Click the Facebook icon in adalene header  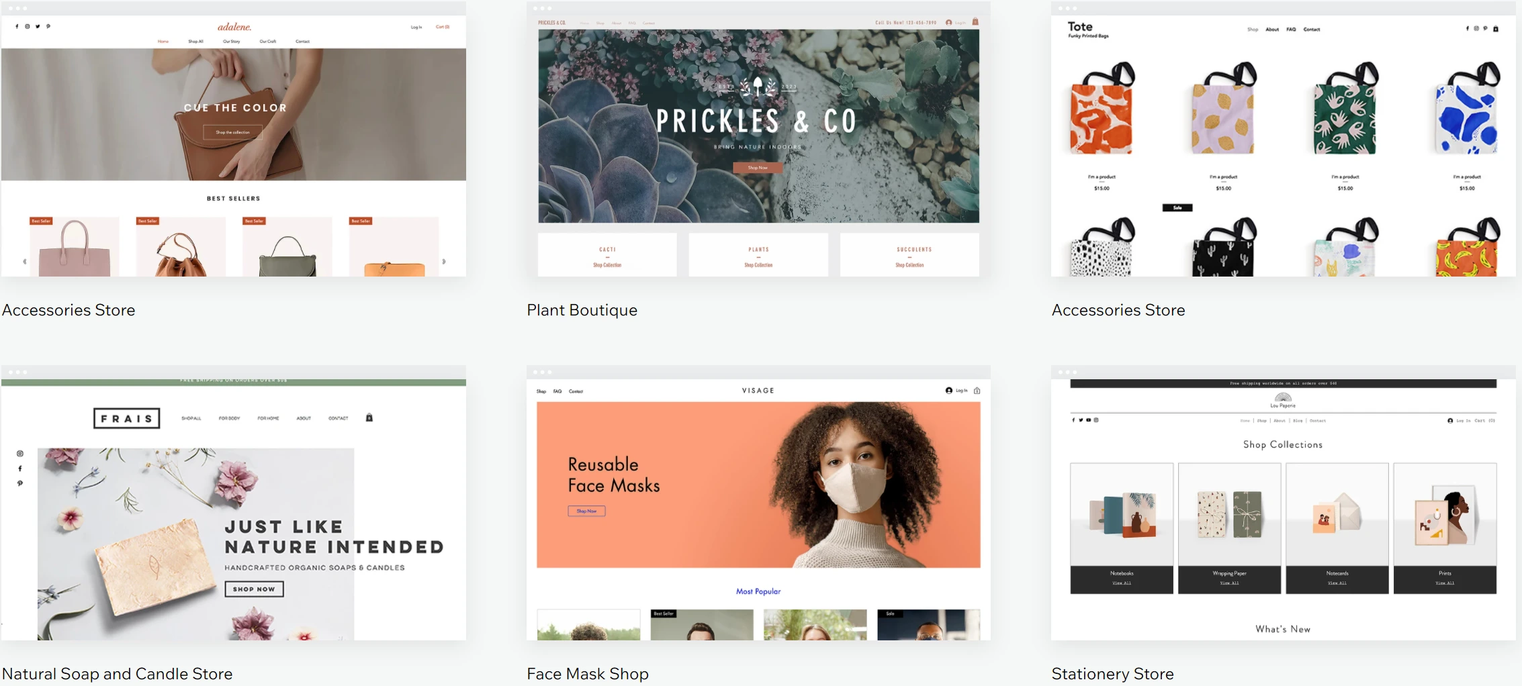[x=17, y=27]
